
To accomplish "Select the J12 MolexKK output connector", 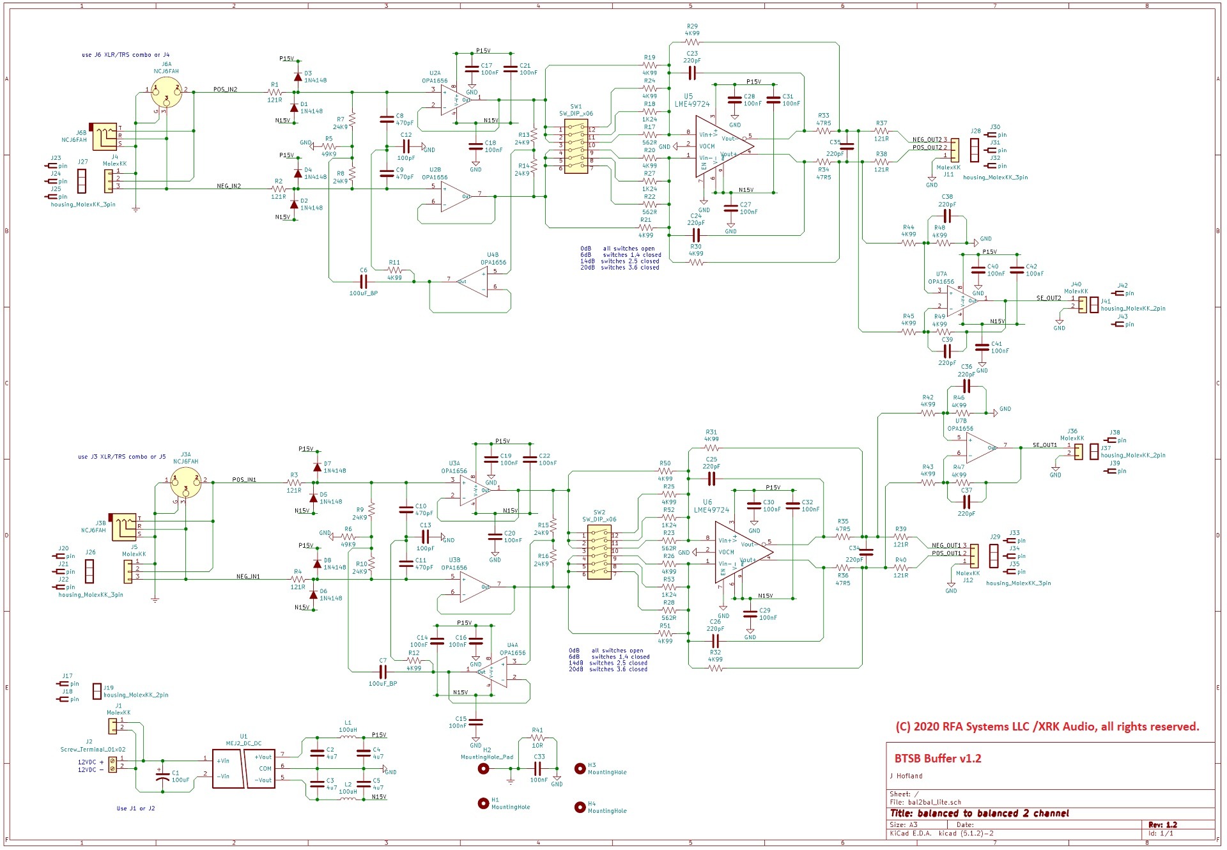I will click(973, 556).
